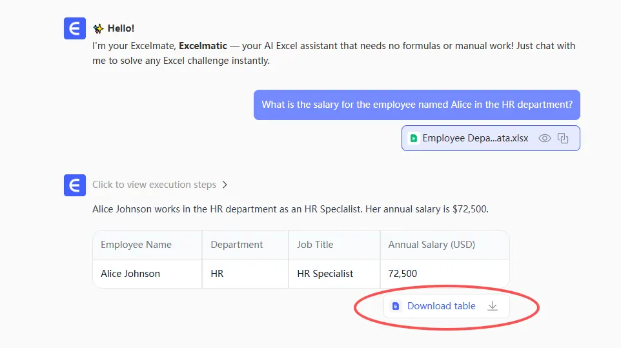Click the sparkle emoji before Hello
This screenshot has height=348, width=621.
click(x=98, y=28)
